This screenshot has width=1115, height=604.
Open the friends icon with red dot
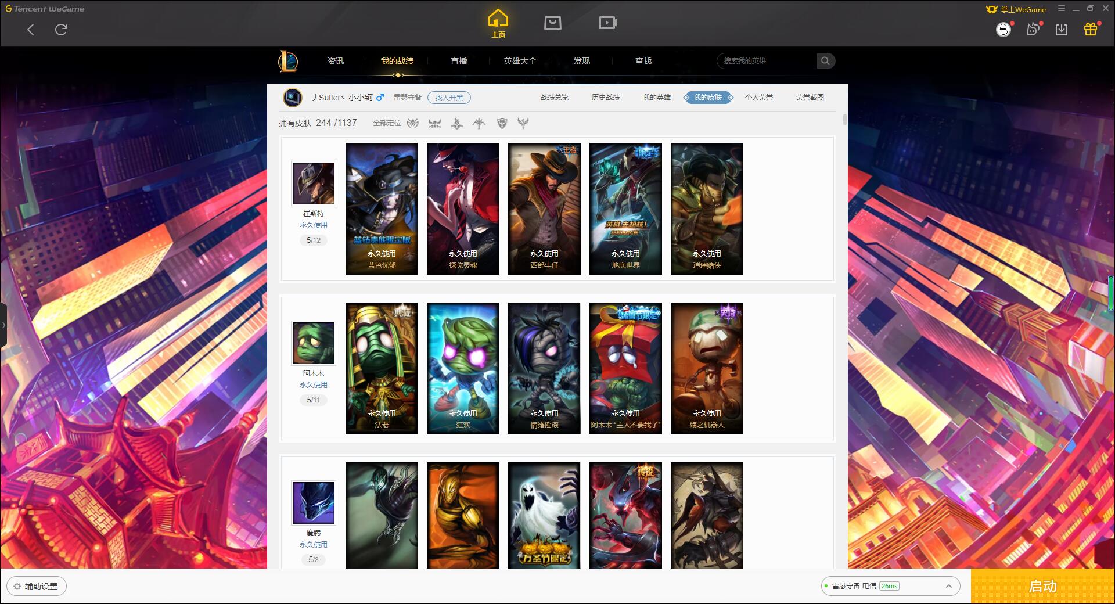(1033, 29)
